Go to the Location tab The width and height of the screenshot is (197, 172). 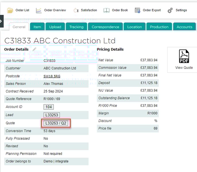134,27
